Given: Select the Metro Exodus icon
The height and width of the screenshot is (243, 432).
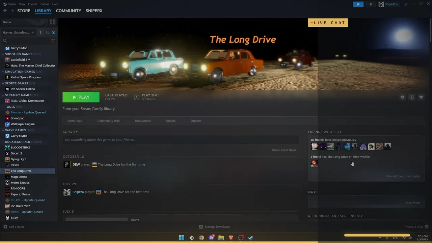Looking at the screenshot, I should [x=7, y=183].
